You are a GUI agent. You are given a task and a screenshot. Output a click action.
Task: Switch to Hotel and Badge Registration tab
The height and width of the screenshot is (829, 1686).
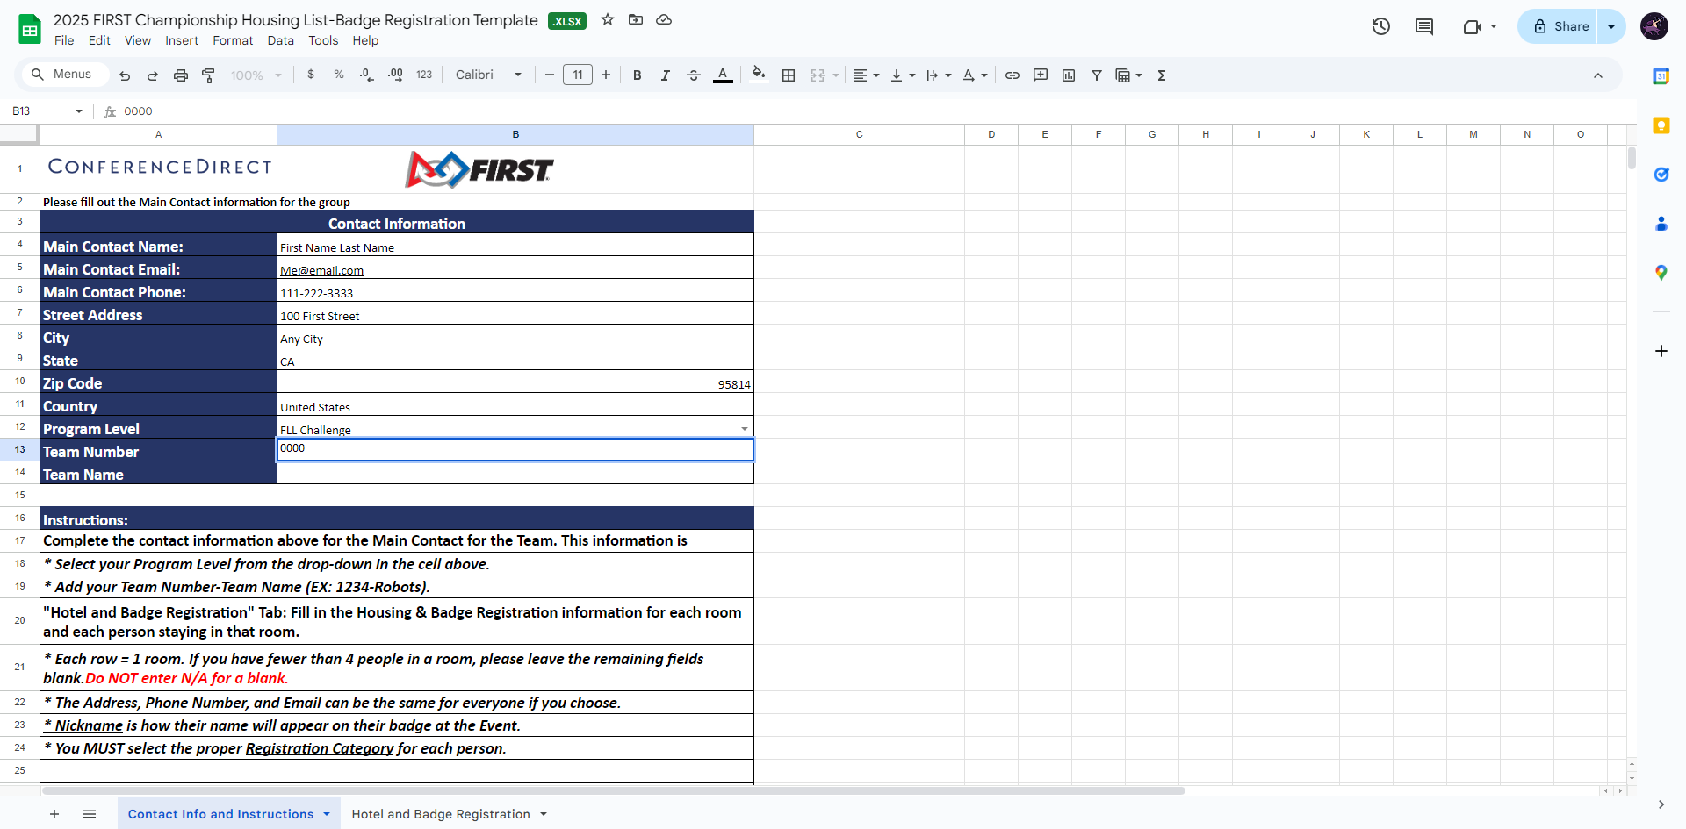[x=441, y=814]
